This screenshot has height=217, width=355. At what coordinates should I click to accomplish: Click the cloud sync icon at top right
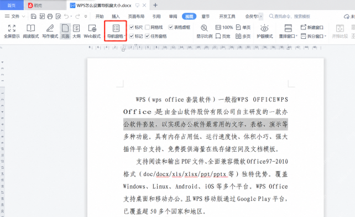pyautogui.click(x=346, y=17)
